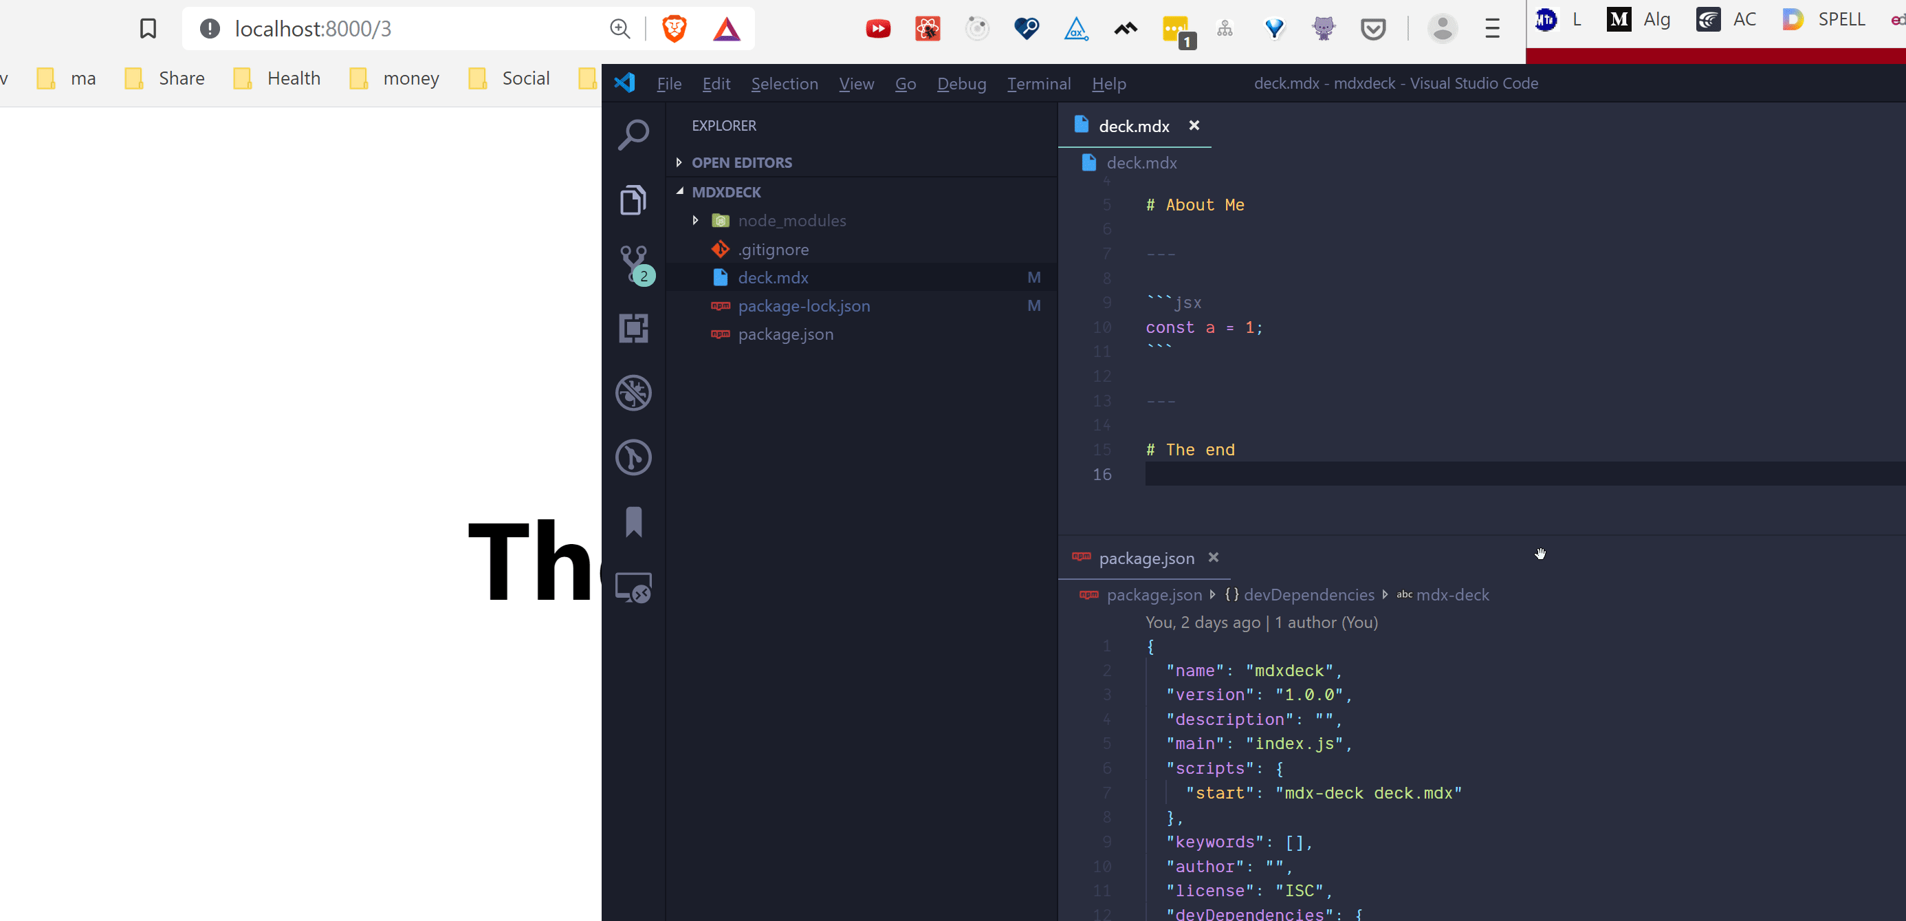Open the Search view in VS Code activity bar
Image resolution: width=1906 pixels, height=921 pixels.
[x=633, y=136]
